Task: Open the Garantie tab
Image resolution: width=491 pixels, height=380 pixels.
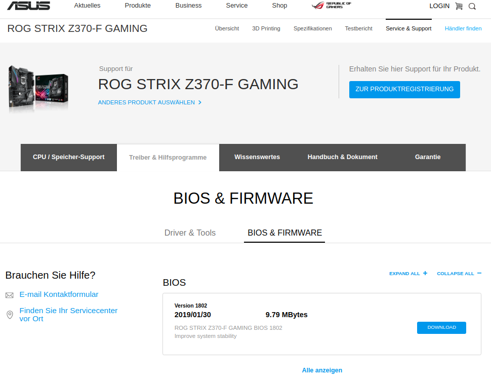Action: pyautogui.click(x=427, y=157)
